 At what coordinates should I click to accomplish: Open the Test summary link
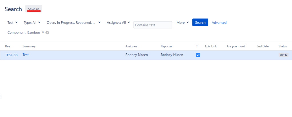26,55
